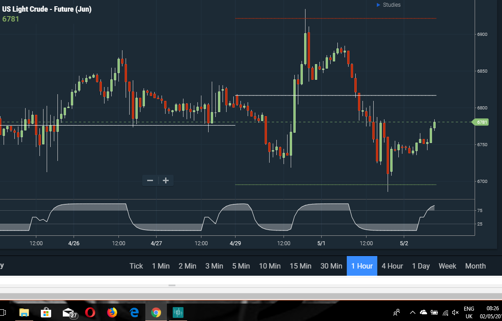
Task: Unmute the volume tray icon
Action: coord(455,312)
